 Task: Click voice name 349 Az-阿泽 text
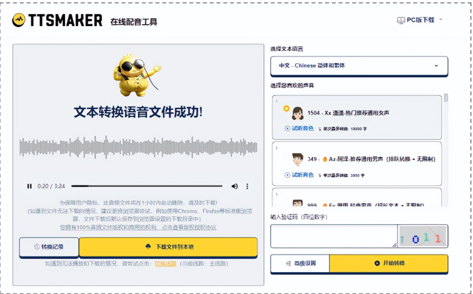tap(372, 159)
